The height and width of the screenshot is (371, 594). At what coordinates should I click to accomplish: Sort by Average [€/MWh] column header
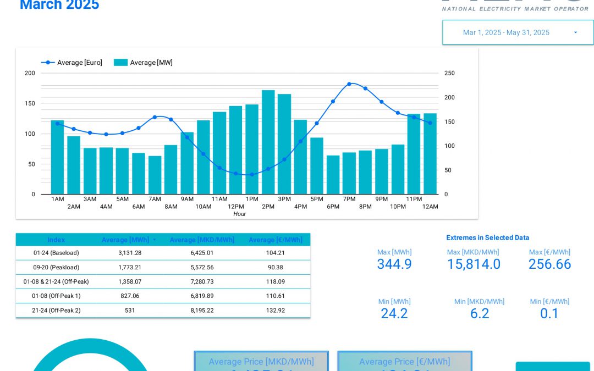point(275,240)
